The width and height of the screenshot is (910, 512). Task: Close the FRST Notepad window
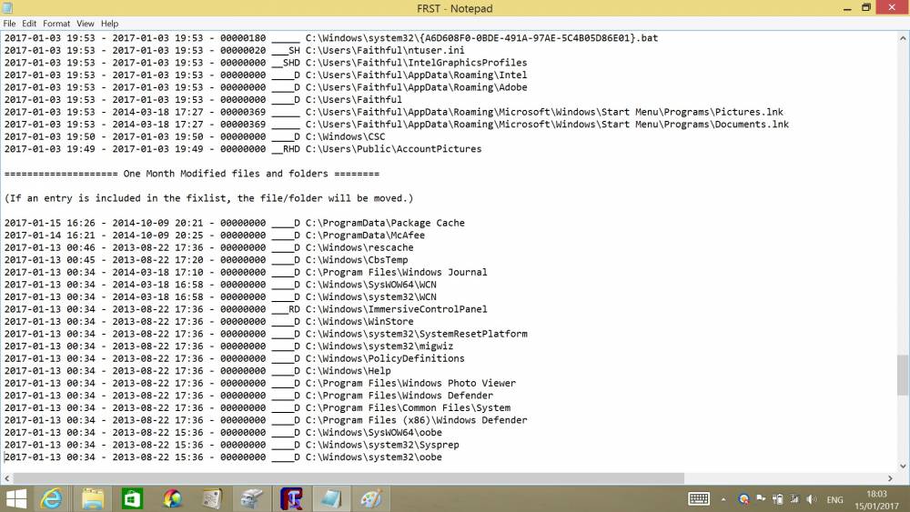pyautogui.click(x=892, y=7)
